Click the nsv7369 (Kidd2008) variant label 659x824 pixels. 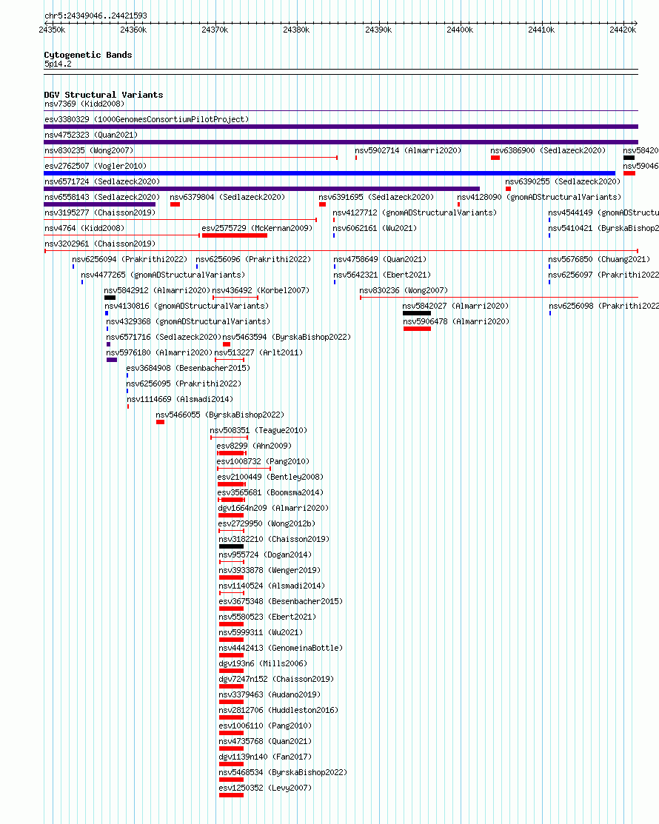(x=84, y=104)
